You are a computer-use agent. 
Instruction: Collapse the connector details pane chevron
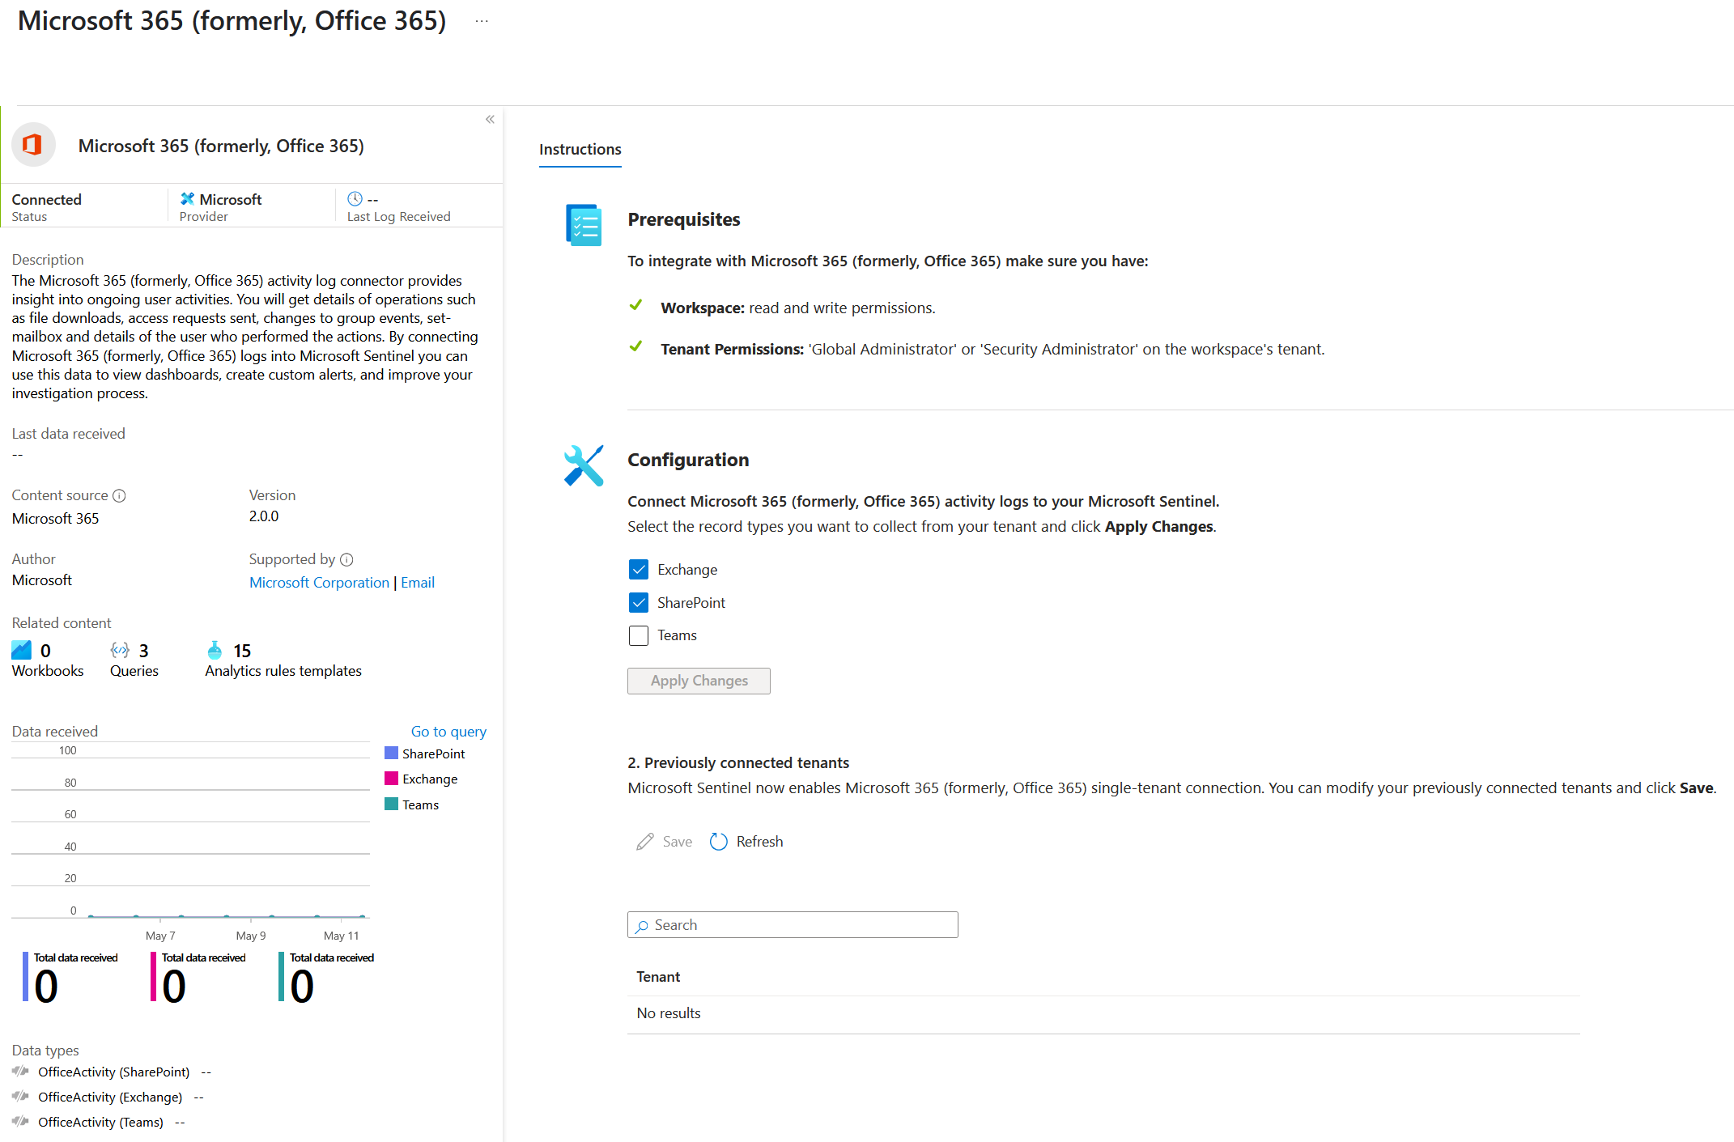point(490,119)
